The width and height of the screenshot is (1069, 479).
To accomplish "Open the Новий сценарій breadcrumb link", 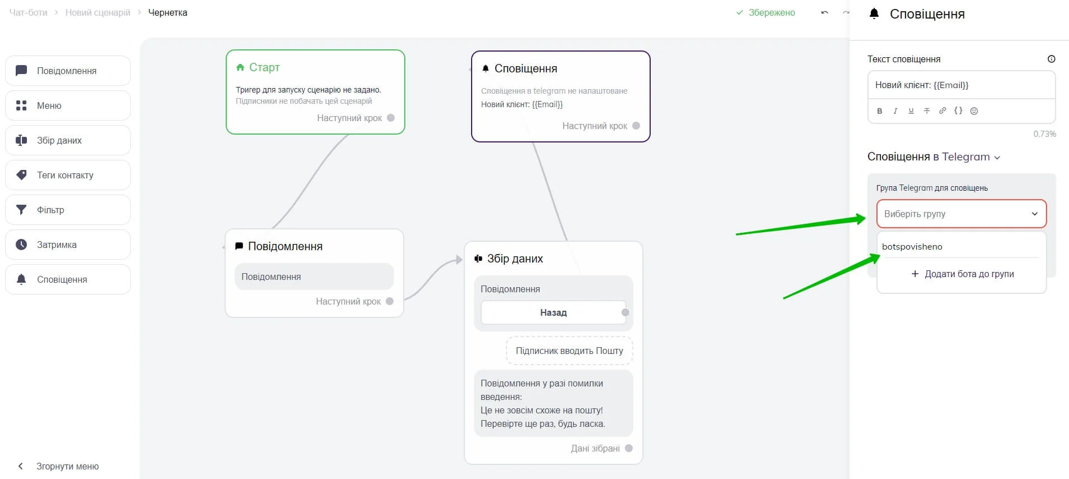I will tap(98, 12).
